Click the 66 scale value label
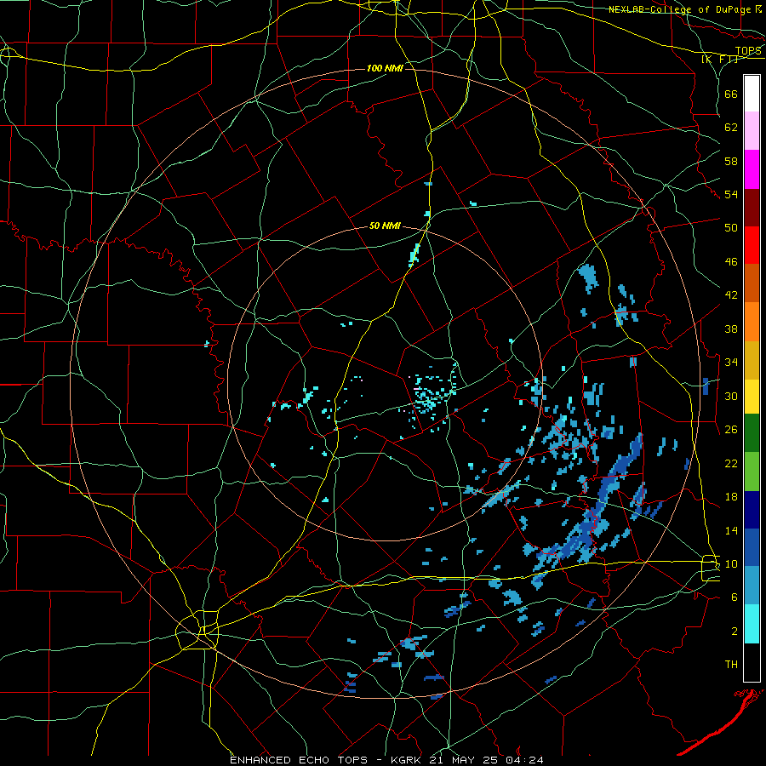Screen dimensions: 766x766 (x=731, y=94)
